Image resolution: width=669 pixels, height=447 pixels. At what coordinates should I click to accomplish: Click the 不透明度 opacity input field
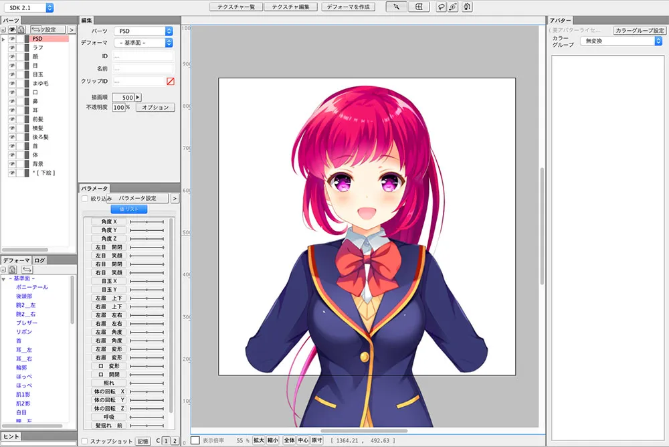118,107
